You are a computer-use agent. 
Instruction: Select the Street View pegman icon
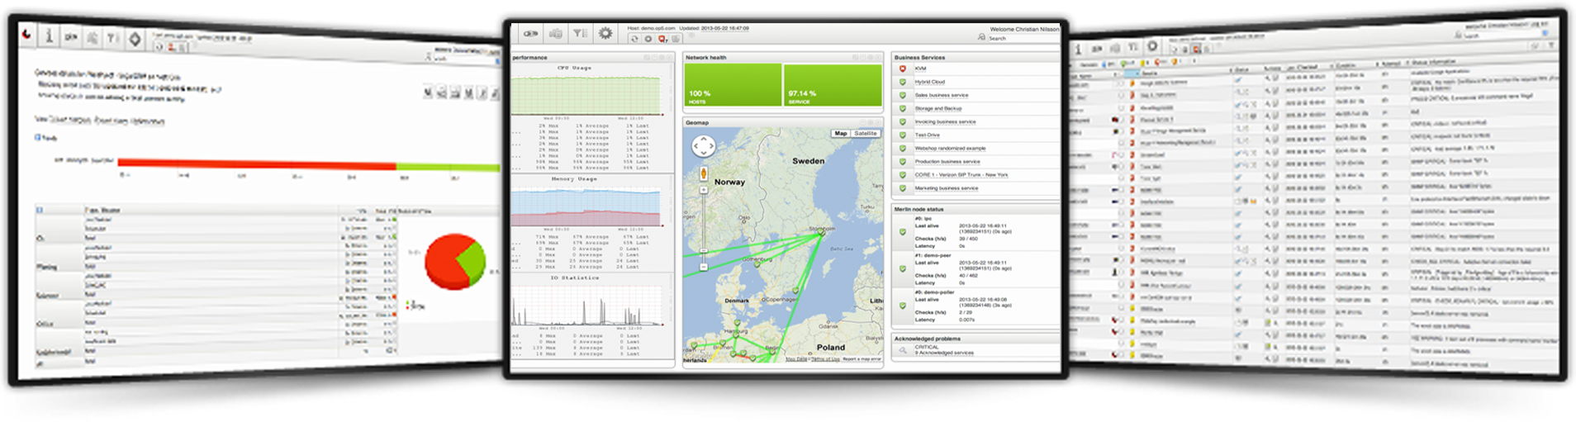click(x=704, y=173)
